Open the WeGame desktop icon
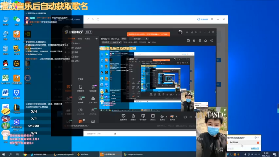The image size is (279, 157). [x=17, y=65]
